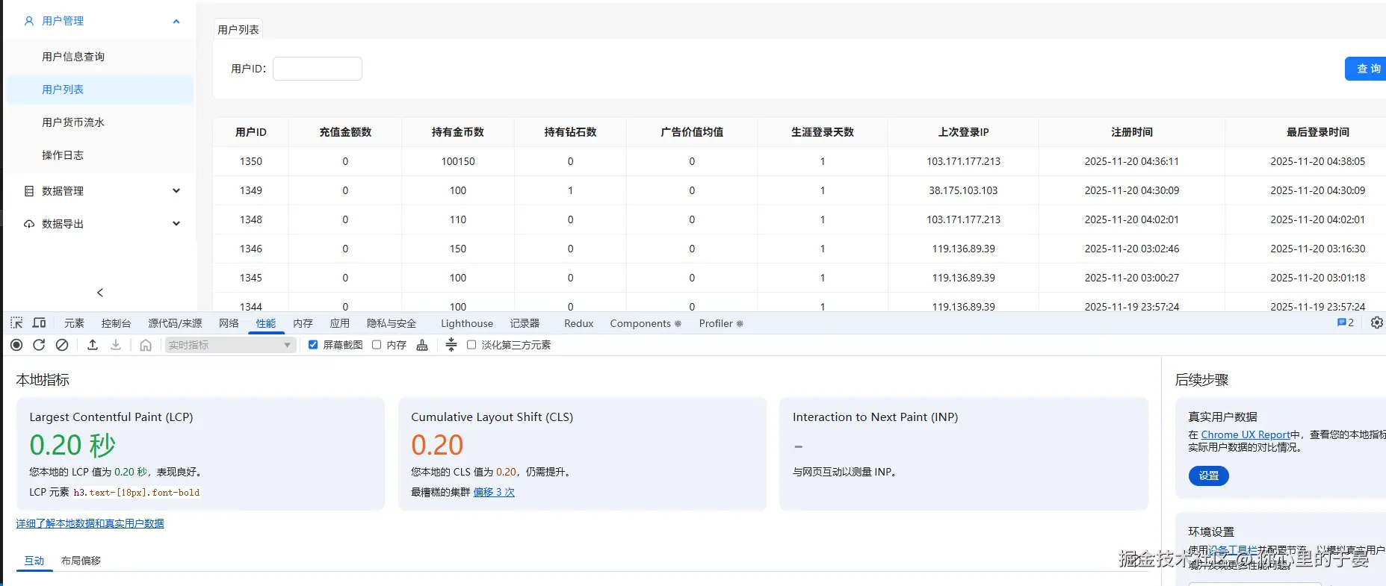
Task: Open the issues counter showing 2
Action: [1346, 323]
